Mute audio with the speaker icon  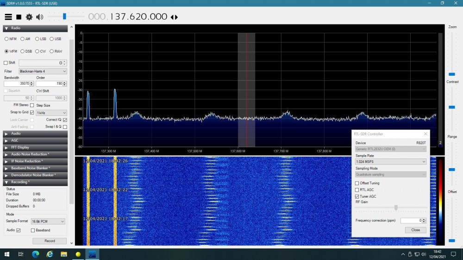39,17
